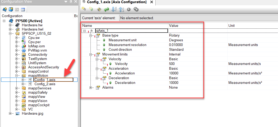Image resolution: width=278 pixels, height=127 pixels.
Task: Click the green gem with star toolbar icon
Action: tap(91, 9)
